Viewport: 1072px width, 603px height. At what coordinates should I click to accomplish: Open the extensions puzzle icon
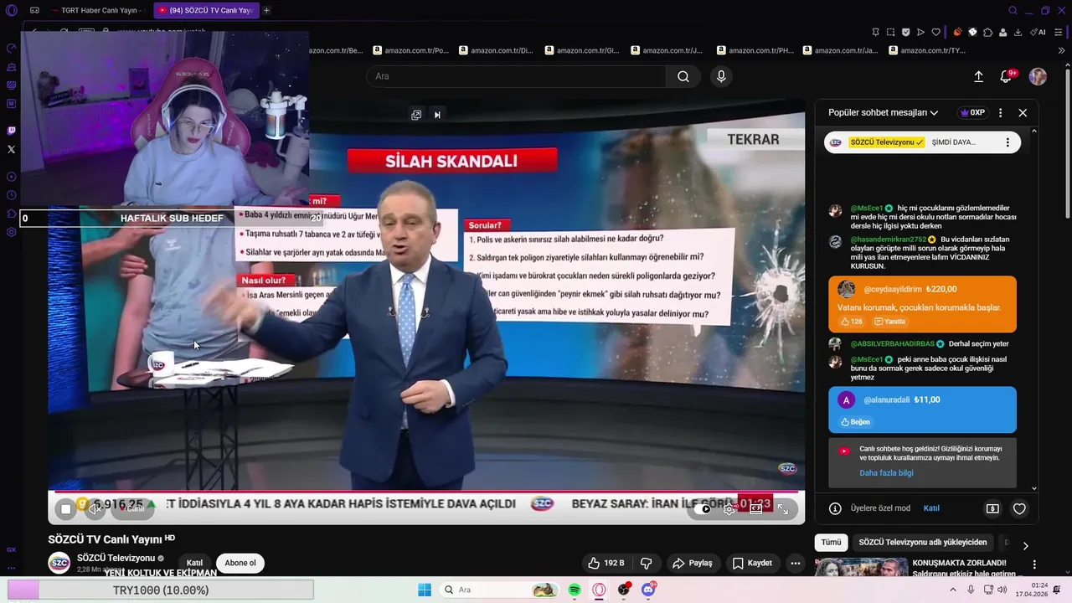pos(988,33)
